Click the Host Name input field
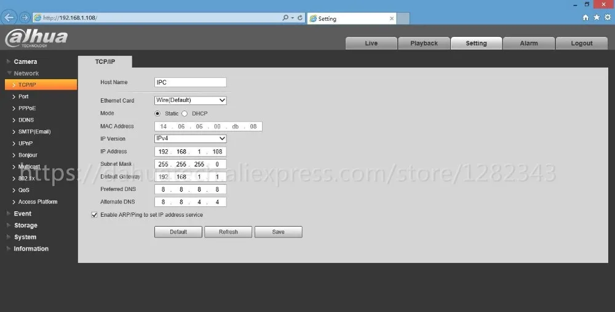 coord(190,82)
